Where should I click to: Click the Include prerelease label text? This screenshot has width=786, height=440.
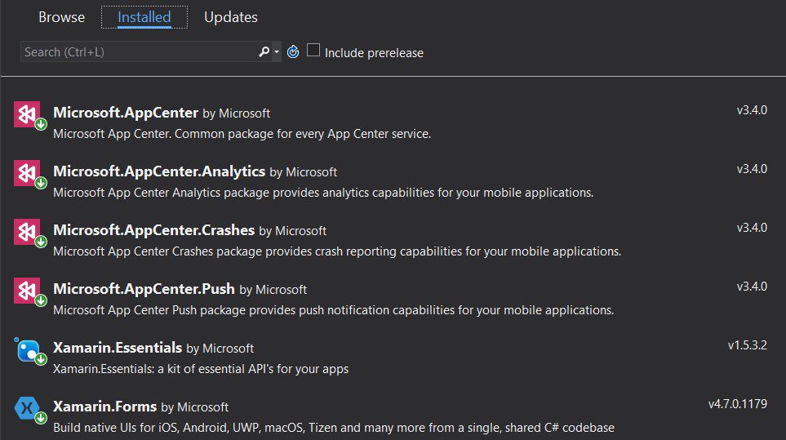click(x=374, y=52)
